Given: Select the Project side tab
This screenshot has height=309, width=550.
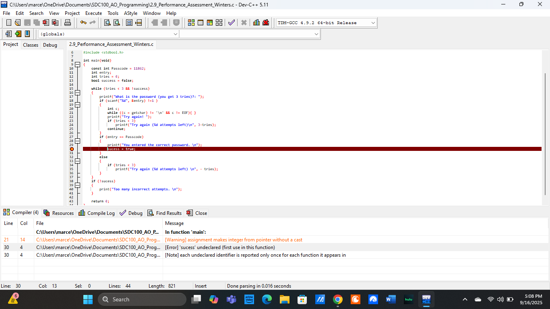Looking at the screenshot, I should pos(10,44).
